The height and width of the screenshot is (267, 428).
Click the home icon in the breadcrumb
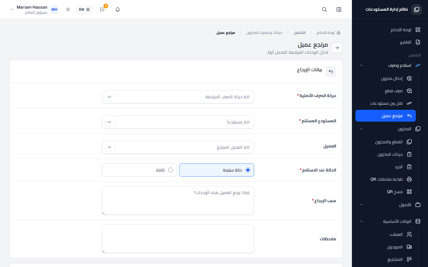[339, 33]
